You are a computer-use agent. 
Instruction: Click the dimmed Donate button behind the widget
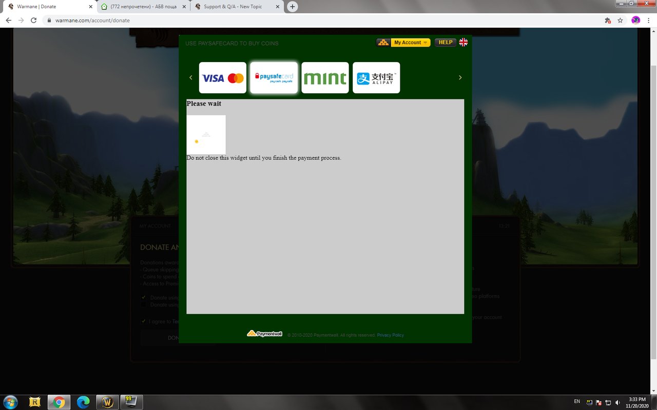(x=160, y=338)
